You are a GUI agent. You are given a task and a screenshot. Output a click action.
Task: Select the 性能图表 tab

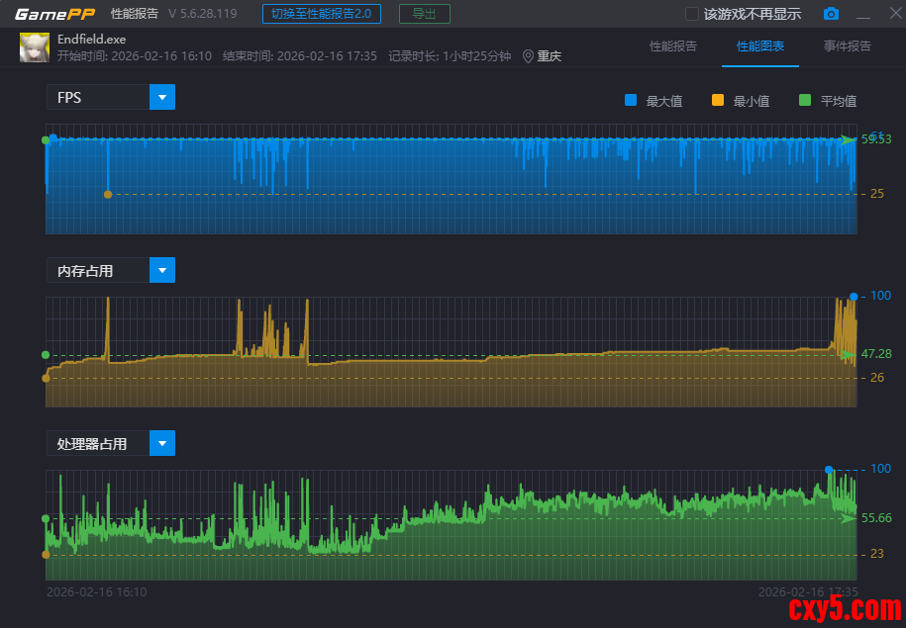[759, 46]
